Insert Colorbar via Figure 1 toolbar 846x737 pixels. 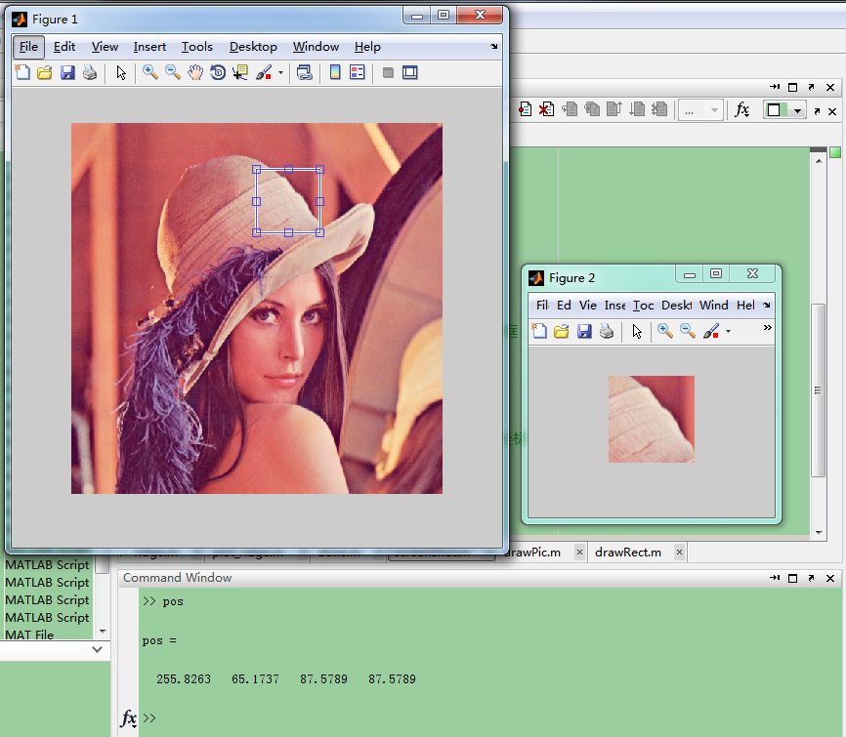[x=335, y=72]
